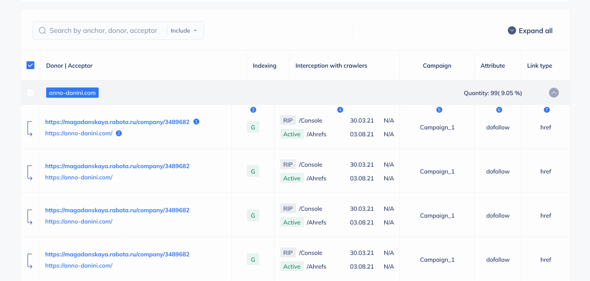Open the Include filter dropdown
Screen dimensions: 590x281
184,30
